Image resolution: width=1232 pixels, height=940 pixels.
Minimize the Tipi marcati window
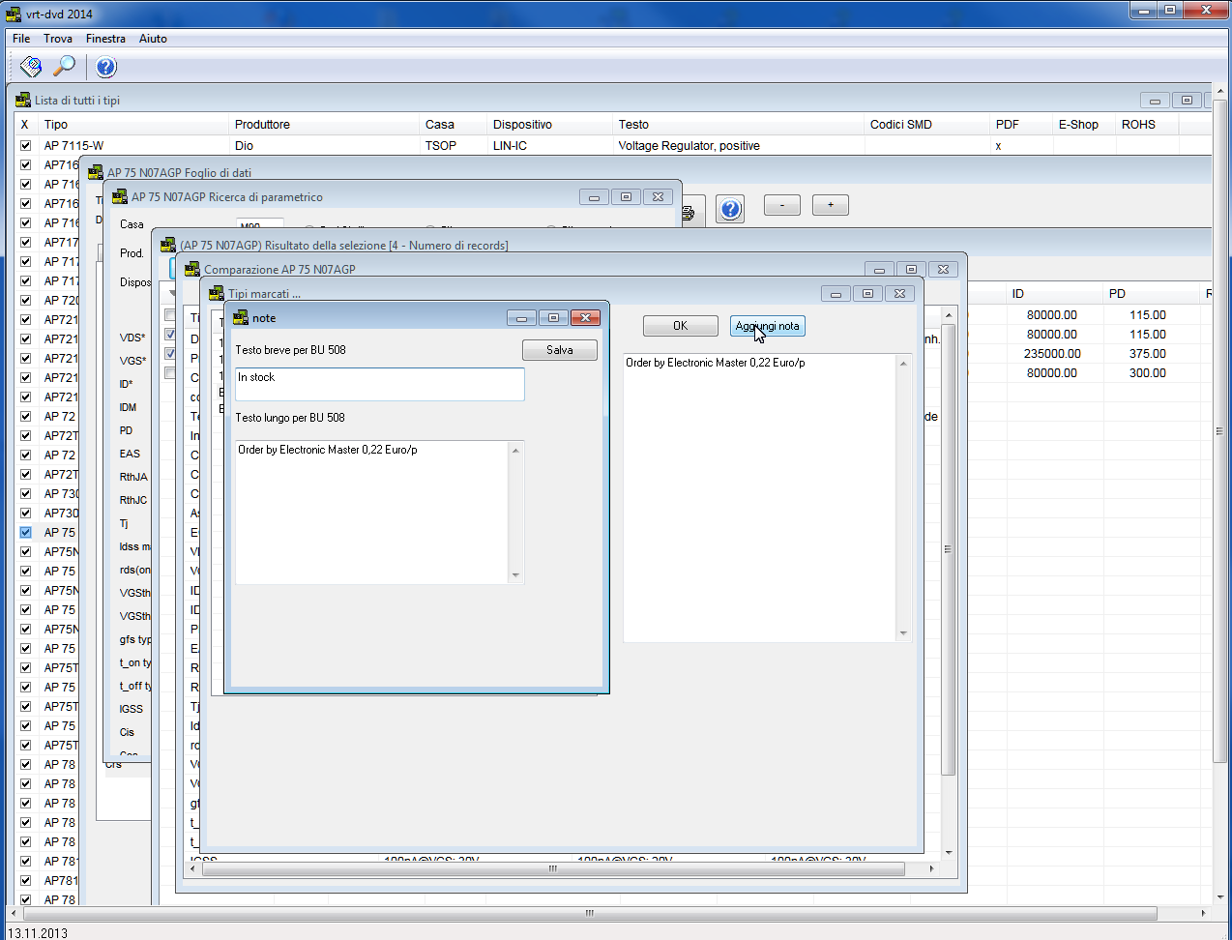(836, 294)
